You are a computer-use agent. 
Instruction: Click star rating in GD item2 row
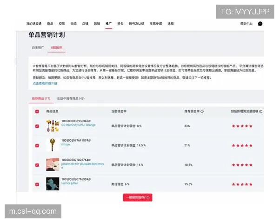242,126
